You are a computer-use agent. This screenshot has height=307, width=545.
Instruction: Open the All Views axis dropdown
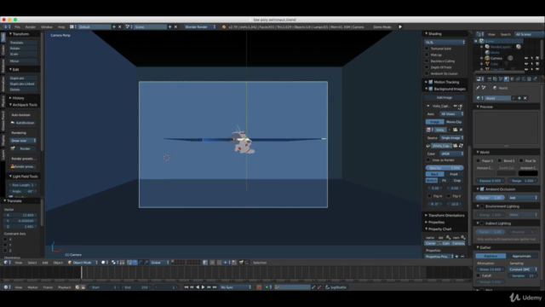(451, 113)
